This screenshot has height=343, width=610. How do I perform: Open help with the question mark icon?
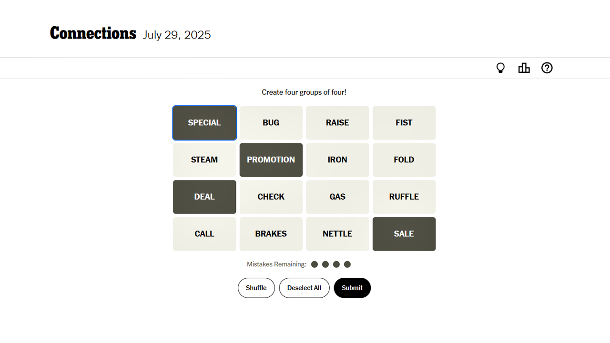point(547,68)
